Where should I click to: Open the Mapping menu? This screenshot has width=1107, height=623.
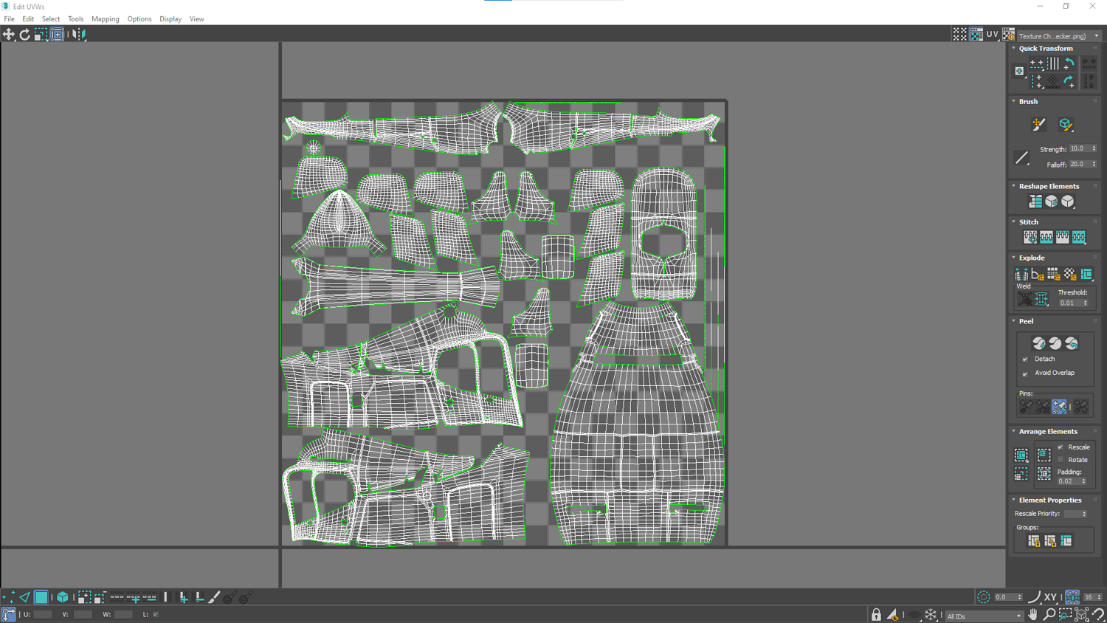tap(106, 19)
